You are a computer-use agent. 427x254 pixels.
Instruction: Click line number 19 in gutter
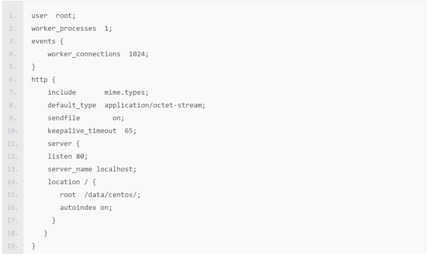click(x=13, y=246)
